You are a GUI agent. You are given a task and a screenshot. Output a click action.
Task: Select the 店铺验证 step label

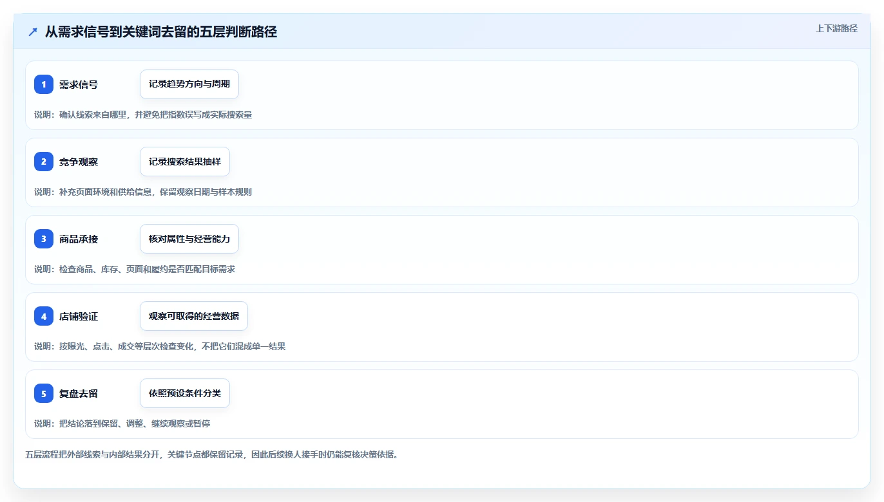tap(79, 317)
